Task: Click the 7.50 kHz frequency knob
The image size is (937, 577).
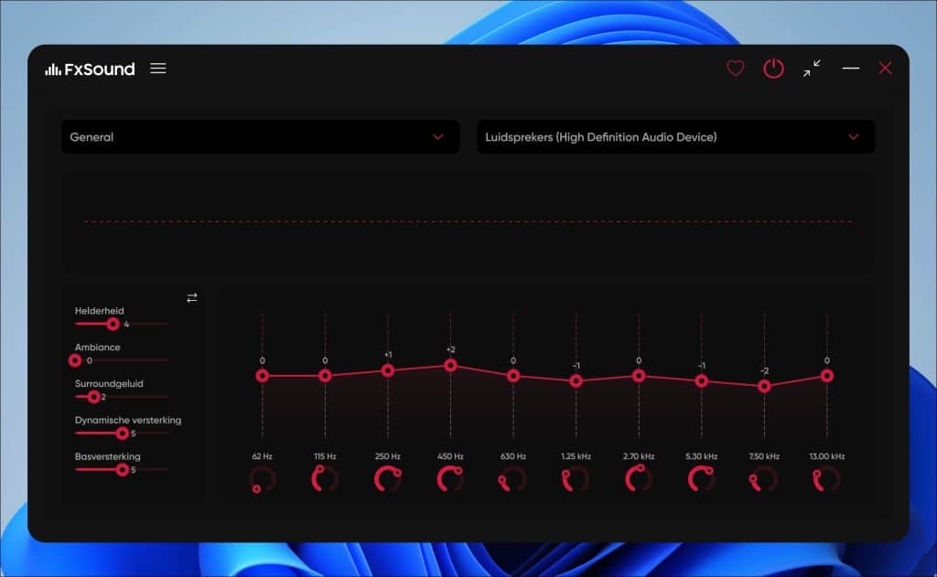Action: (764, 479)
